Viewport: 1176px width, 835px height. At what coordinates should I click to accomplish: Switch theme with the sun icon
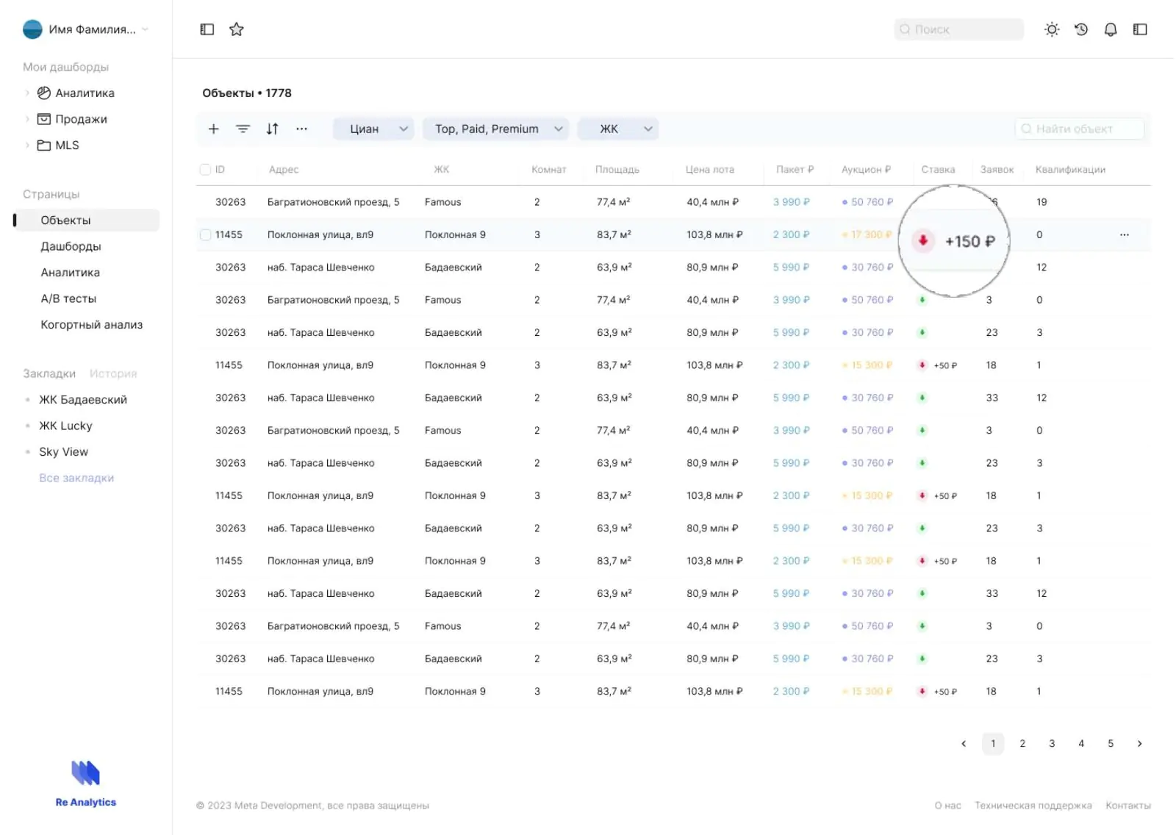pos(1052,29)
